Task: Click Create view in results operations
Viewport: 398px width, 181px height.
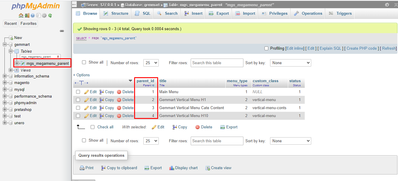Action: click(219, 168)
